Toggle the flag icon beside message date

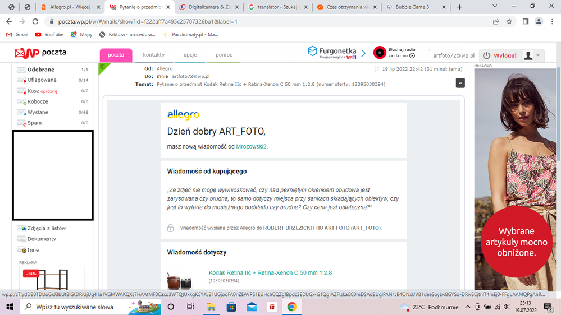point(377,69)
